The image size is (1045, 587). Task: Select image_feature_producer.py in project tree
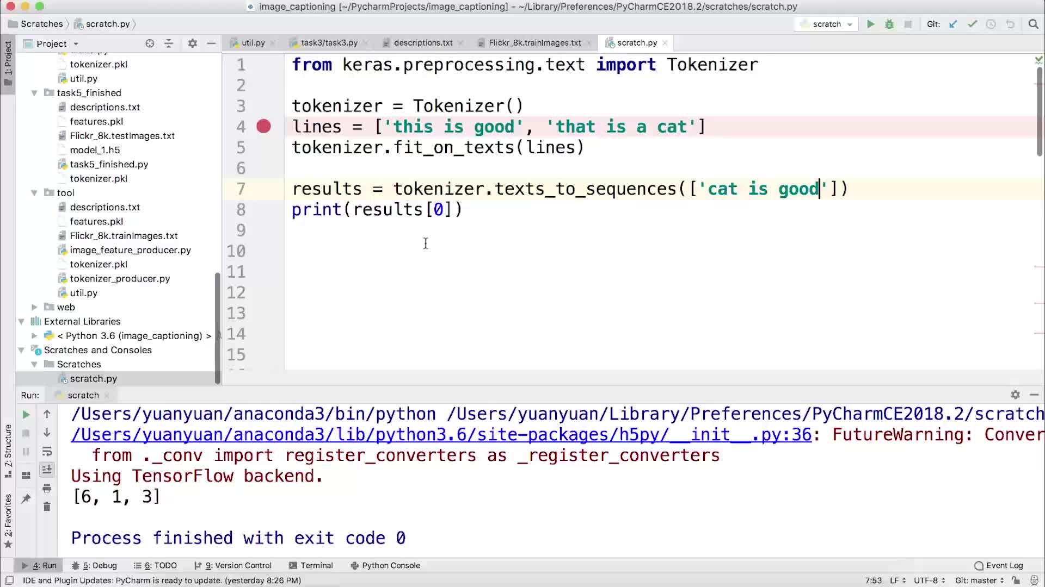click(130, 250)
